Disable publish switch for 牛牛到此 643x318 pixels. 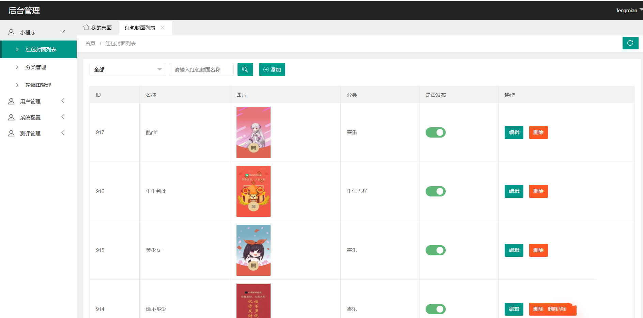(x=435, y=191)
